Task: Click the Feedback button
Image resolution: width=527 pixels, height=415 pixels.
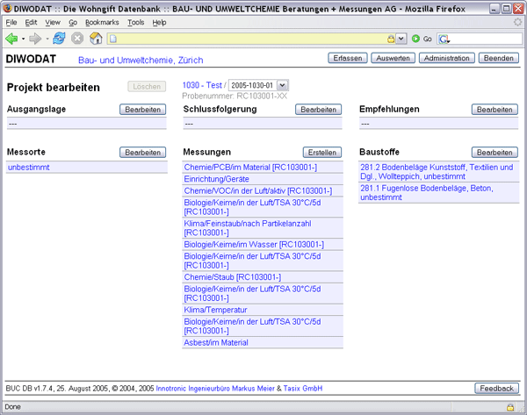Action: 496,388
